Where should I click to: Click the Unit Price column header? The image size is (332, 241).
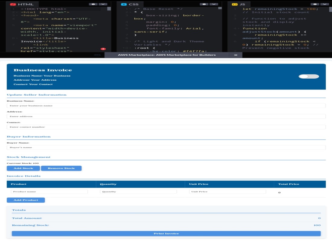(x=229, y=184)
